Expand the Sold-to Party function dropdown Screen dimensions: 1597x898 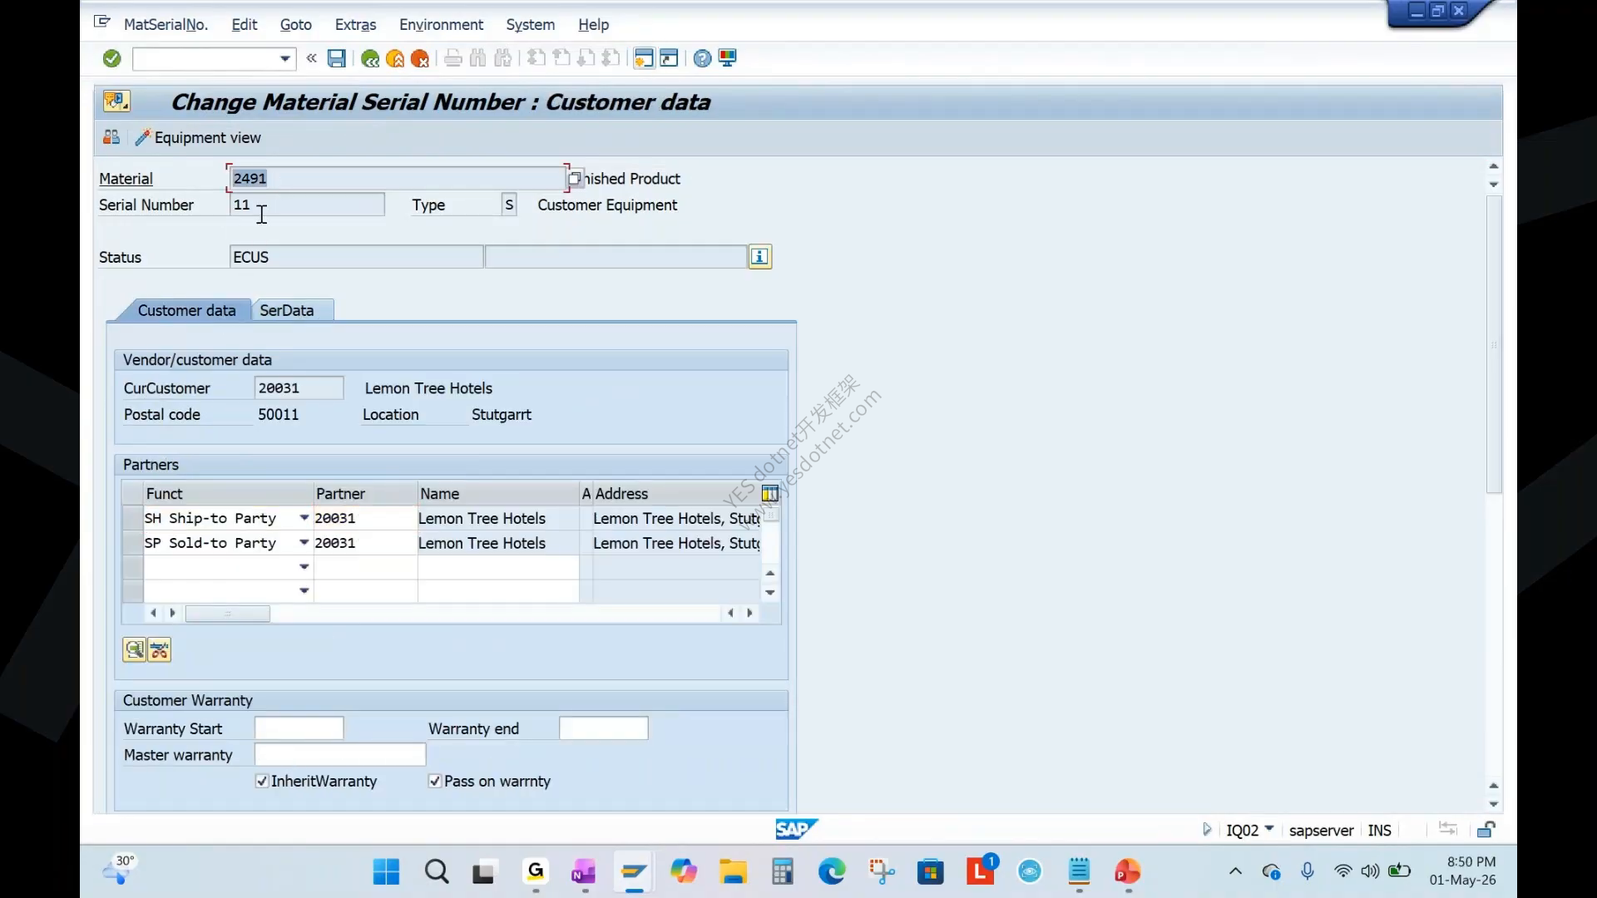(x=304, y=543)
